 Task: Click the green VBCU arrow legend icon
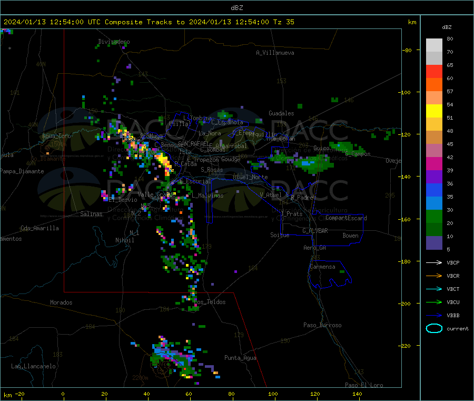(x=434, y=302)
